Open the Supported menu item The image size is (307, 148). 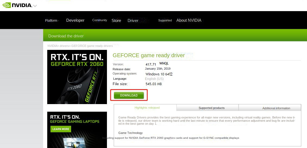click(x=165, y=20)
